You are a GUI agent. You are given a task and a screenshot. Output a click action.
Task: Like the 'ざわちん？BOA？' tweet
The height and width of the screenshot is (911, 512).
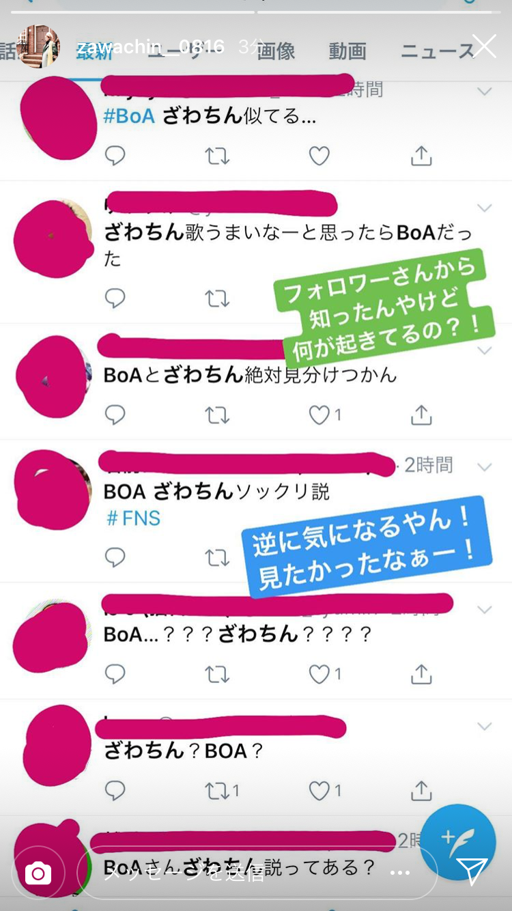point(319,791)
